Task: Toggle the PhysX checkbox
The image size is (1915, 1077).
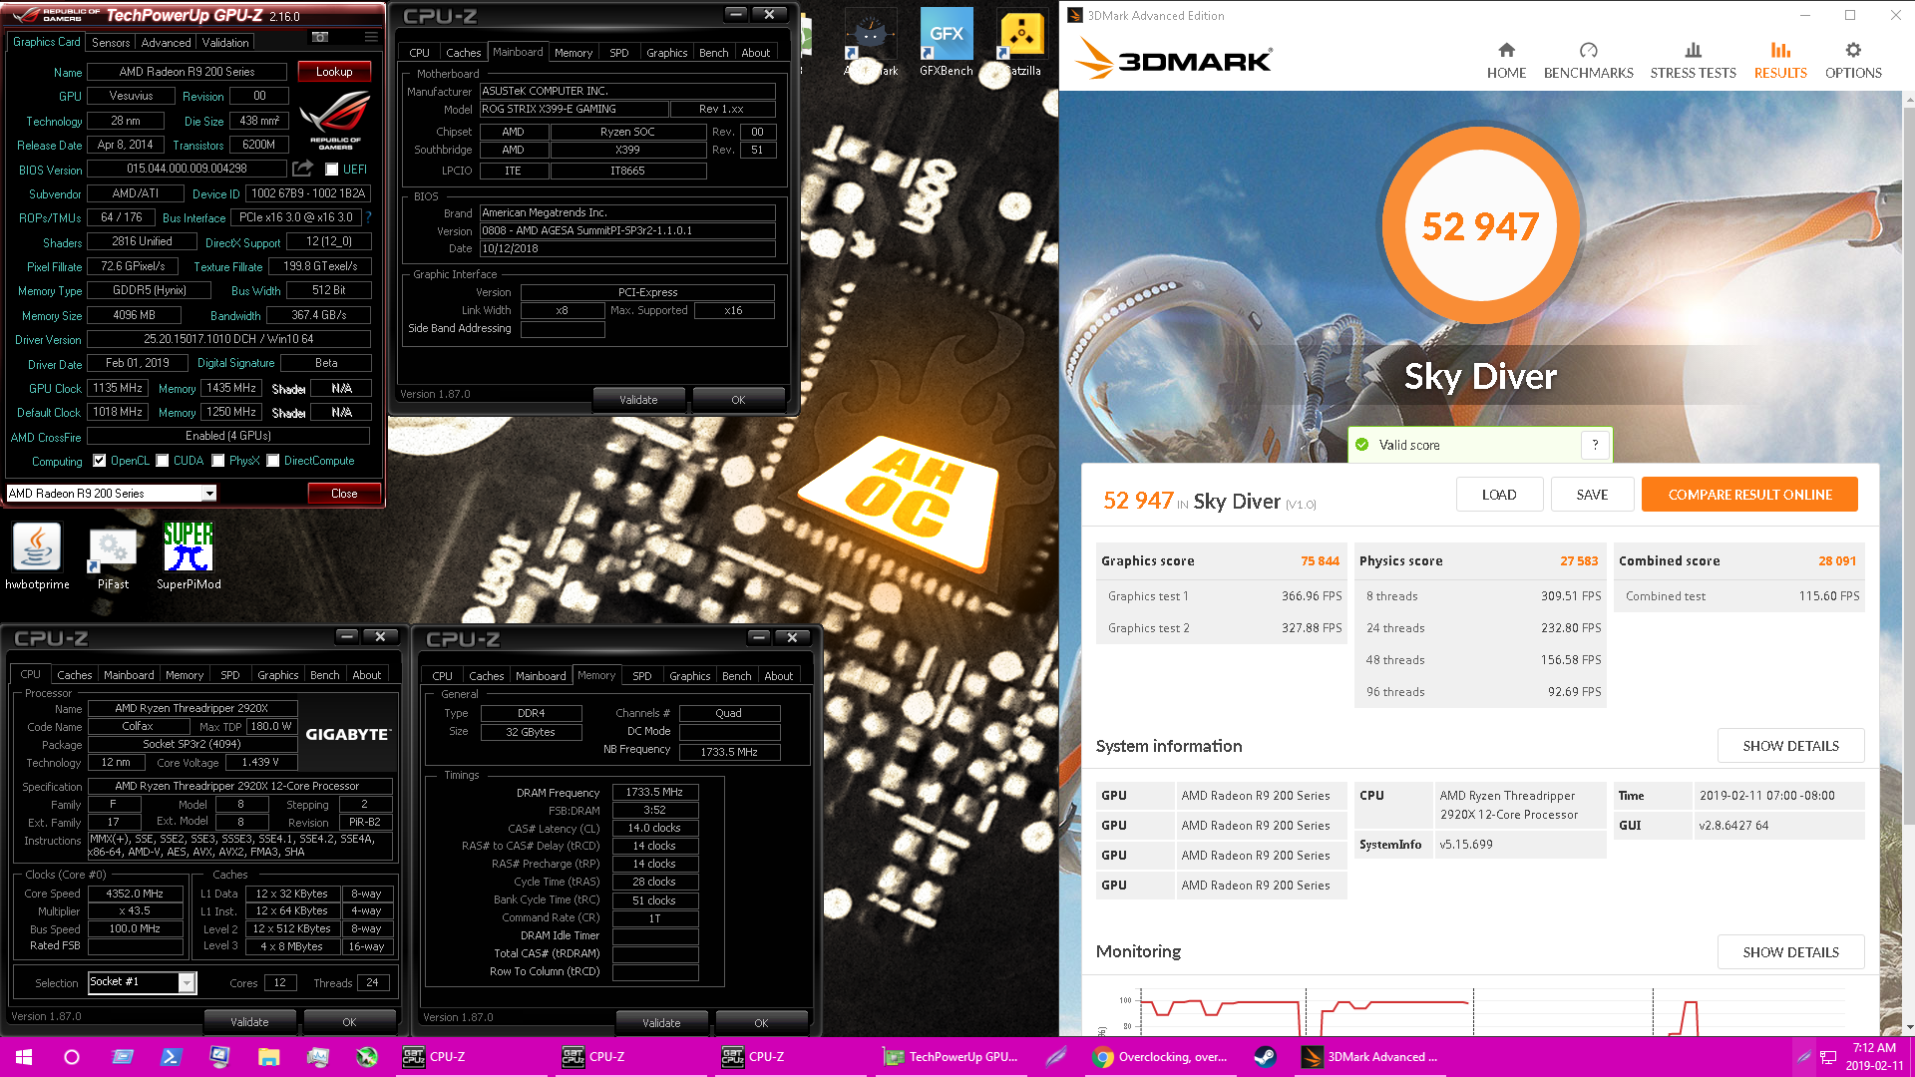Action: (x=217, y=461)
